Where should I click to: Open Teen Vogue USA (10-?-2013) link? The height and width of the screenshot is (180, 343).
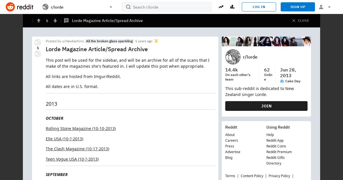coord(72,159)
